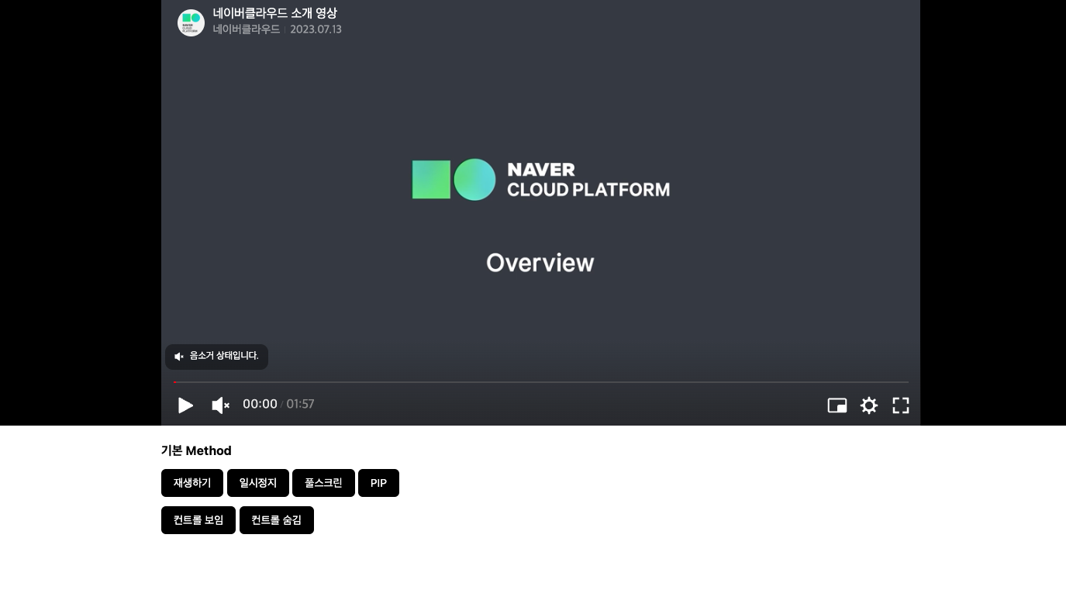
Task: Click the elapsed time display 00:00
Action: coord(260,404)
